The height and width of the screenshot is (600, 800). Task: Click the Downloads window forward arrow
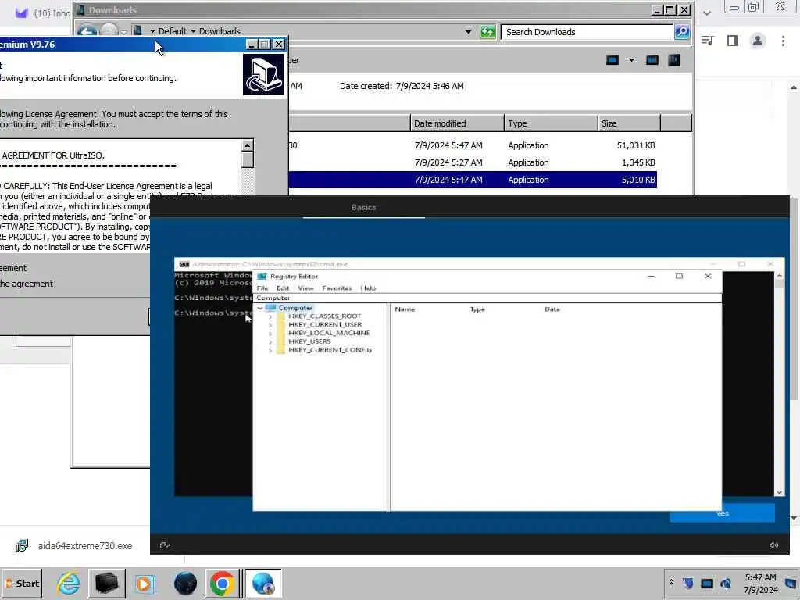(109, 31)
